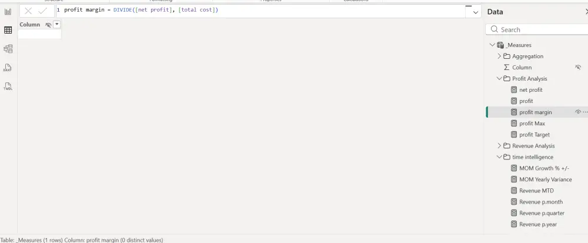Viewport: 588px width, 243px height.
Task: Commit the formula with the checkmark
Action: click(43, 11)
